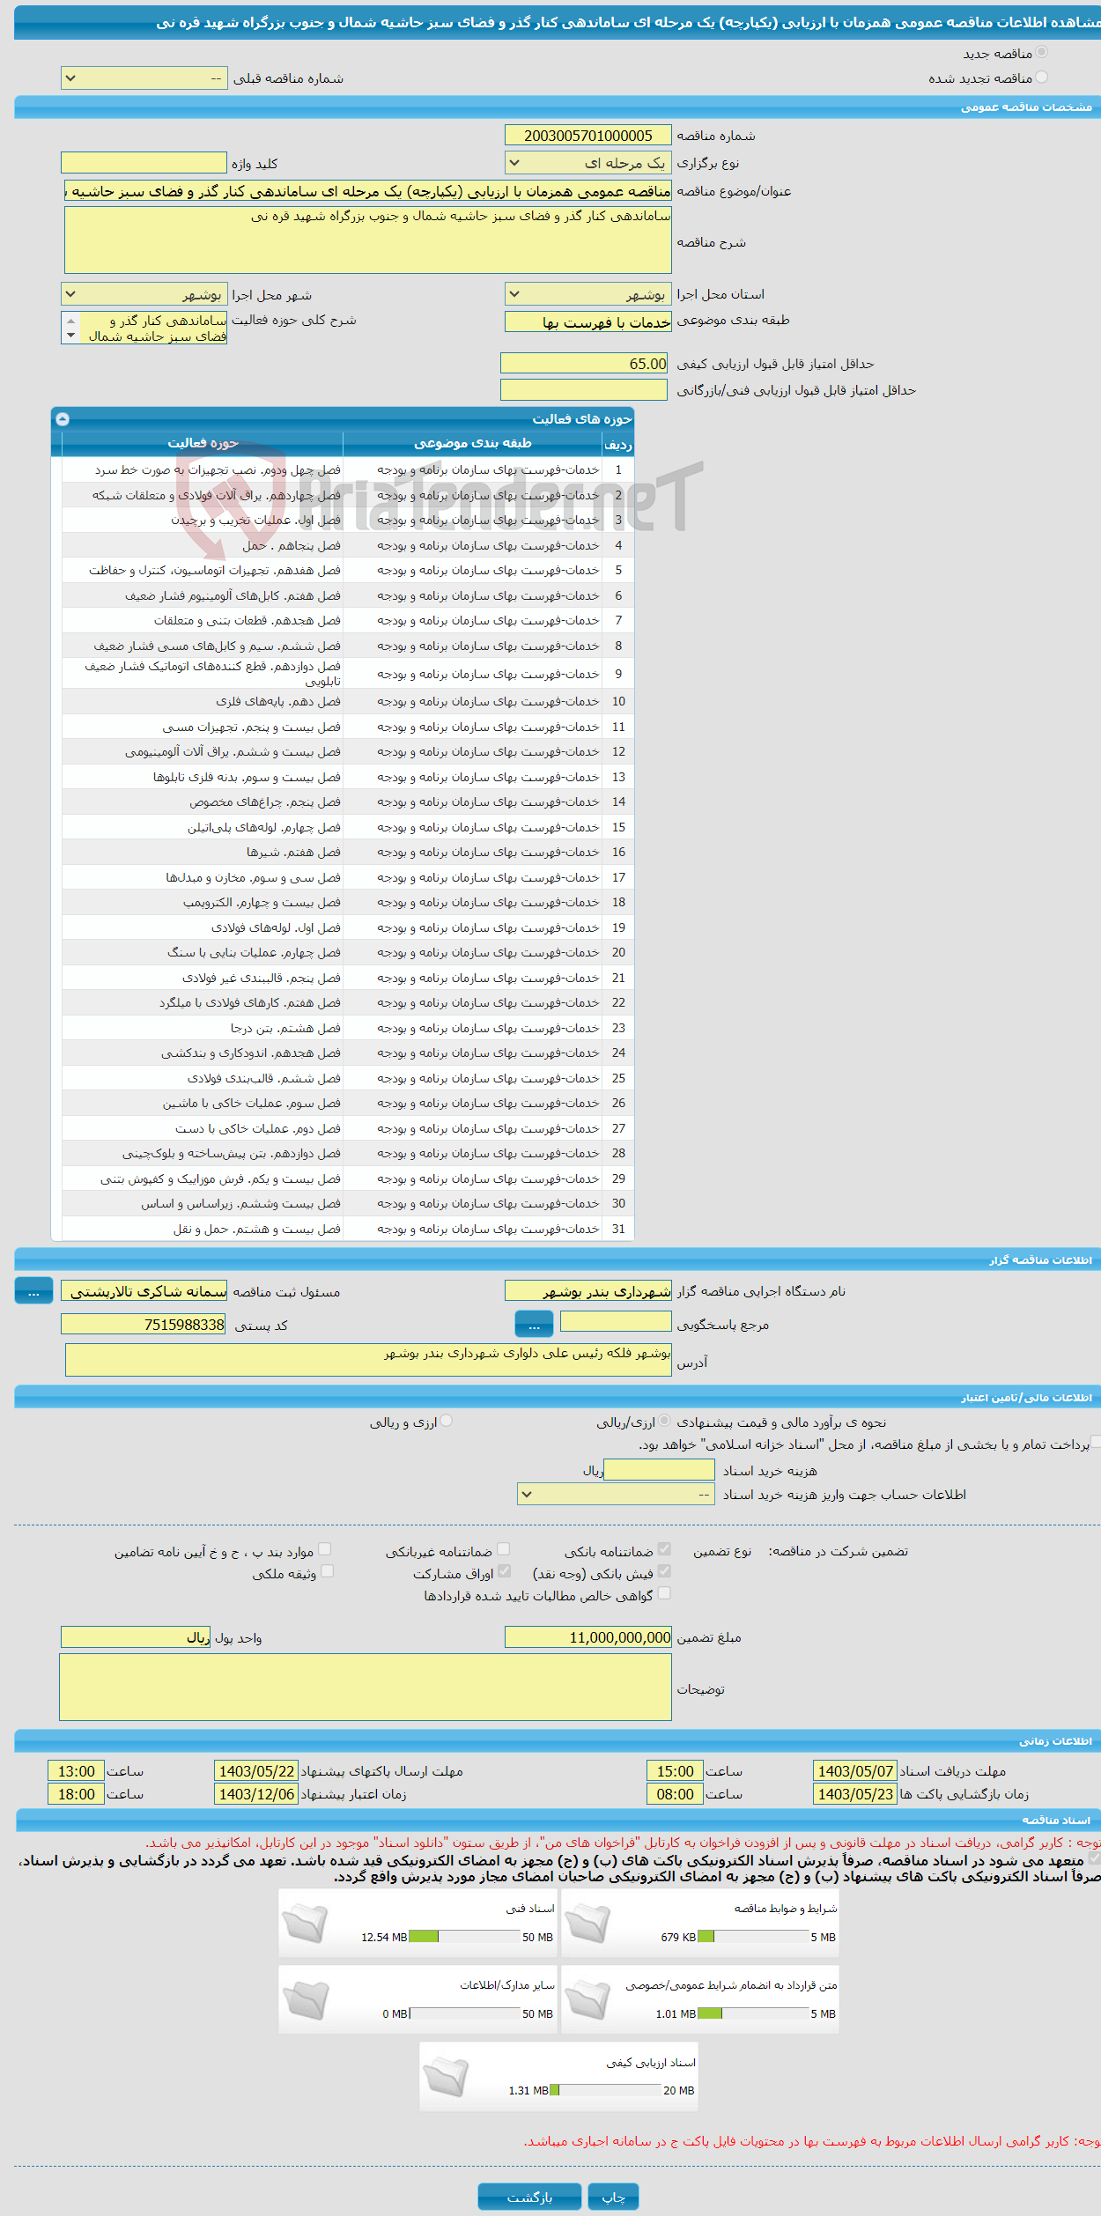Toggle موارد بند پ، ج و خ checkbox

coord(325,1549)
